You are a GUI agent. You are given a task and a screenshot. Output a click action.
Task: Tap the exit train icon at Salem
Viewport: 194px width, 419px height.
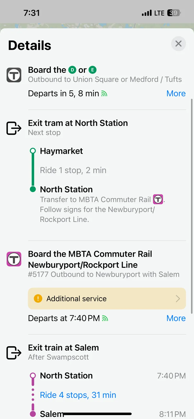[14, 353]
